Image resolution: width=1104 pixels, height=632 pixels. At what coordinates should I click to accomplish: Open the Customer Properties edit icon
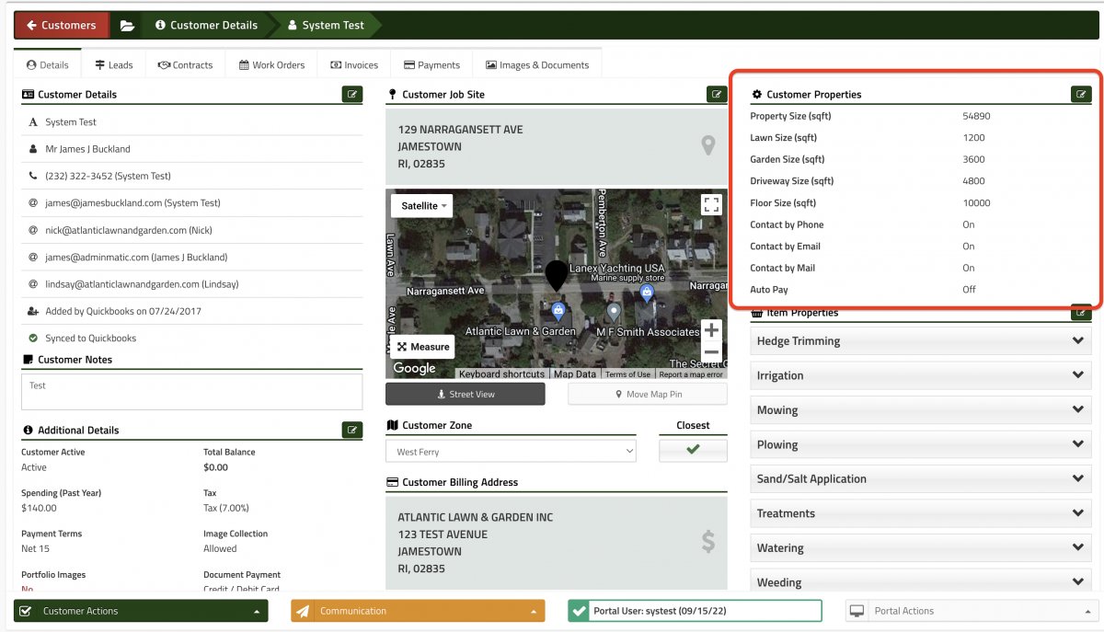tap(1081, 94)
